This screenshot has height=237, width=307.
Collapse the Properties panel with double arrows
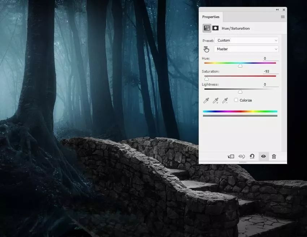click(x=277, y=10)
